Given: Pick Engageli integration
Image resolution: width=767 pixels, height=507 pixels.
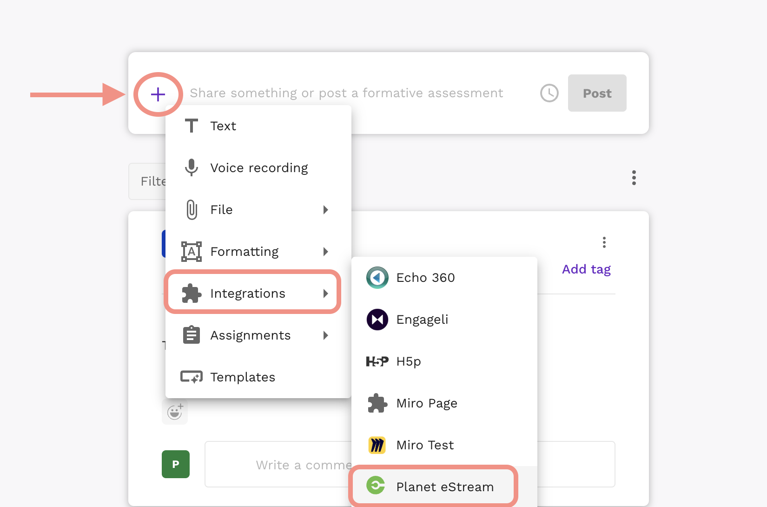Looking at the screenshot, I should (444, 320).
